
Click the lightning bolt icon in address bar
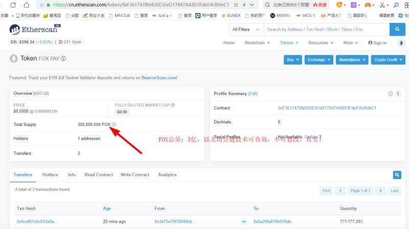point(244,5)
